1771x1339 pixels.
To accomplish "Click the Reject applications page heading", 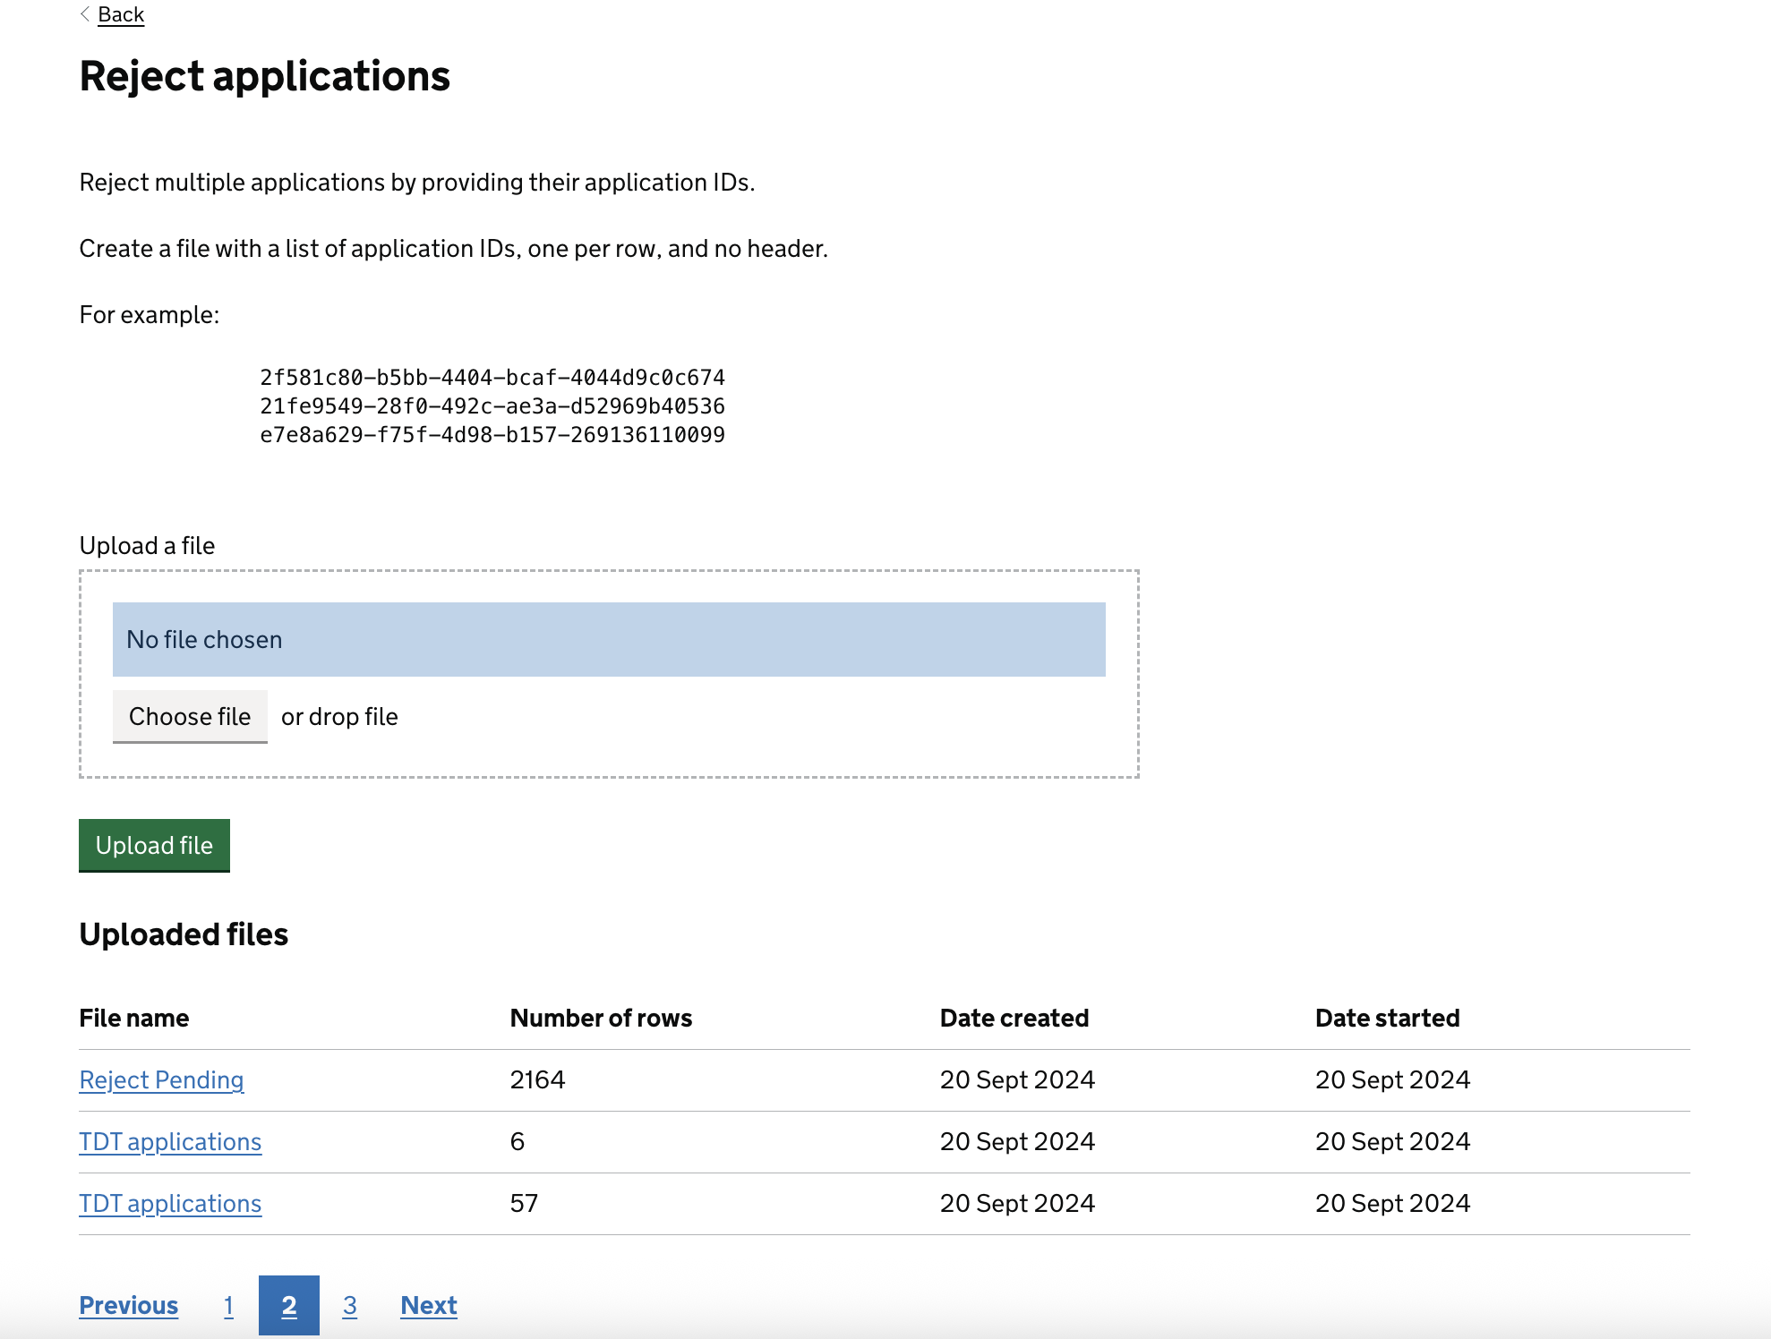I will pos(265,77).
